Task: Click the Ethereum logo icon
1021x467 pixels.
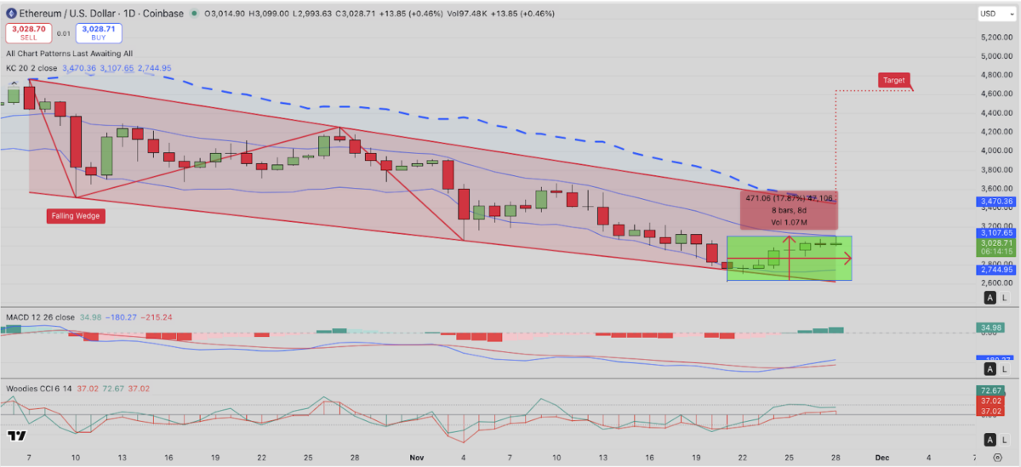Action: tap(9, 14)
